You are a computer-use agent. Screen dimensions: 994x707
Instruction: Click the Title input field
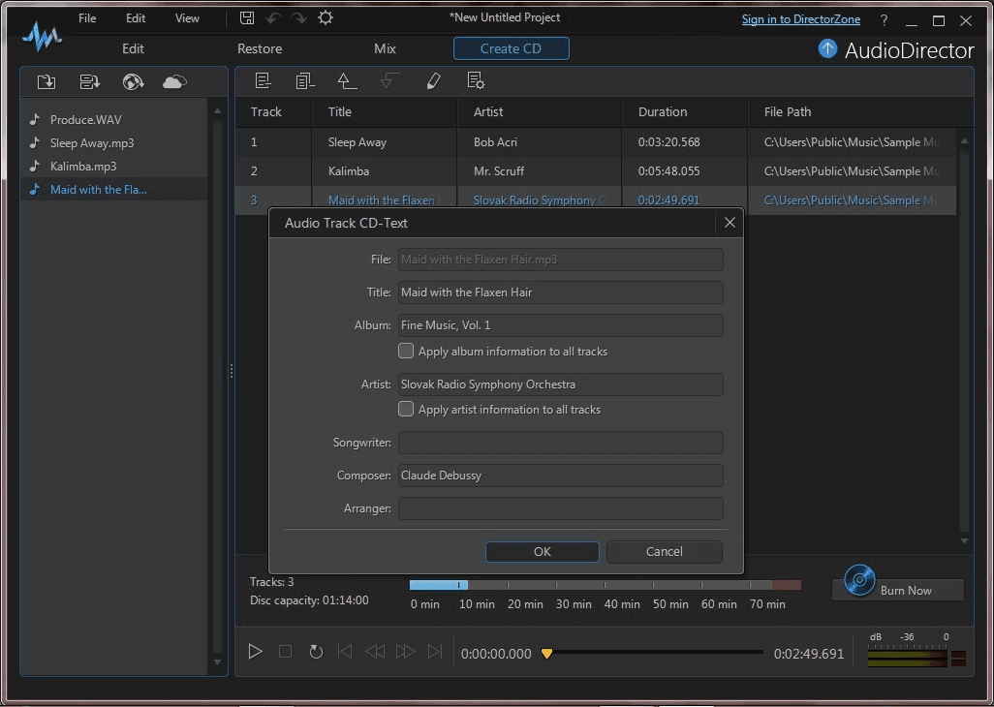560,292
